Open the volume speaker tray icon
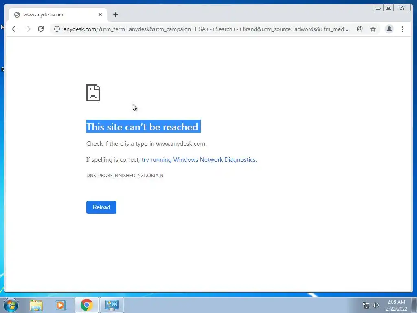 tap(376, 305)
